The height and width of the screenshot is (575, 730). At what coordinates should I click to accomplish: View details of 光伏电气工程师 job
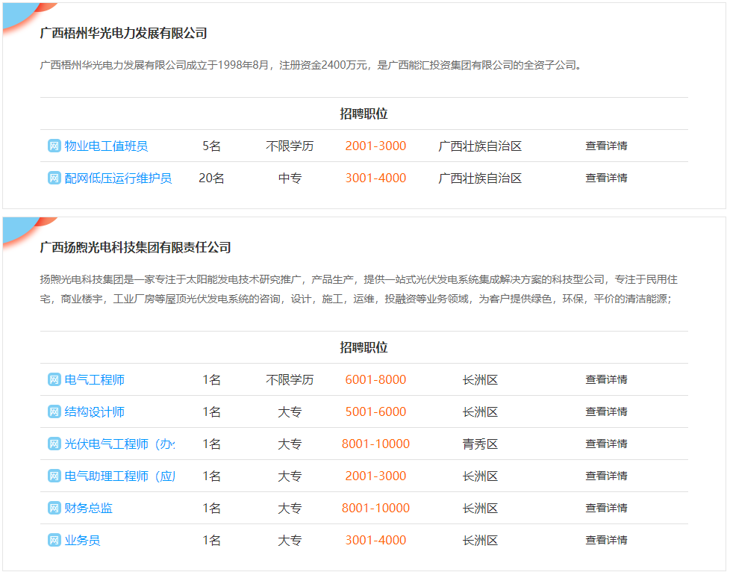pyautogui.click(x=606, y=444)
